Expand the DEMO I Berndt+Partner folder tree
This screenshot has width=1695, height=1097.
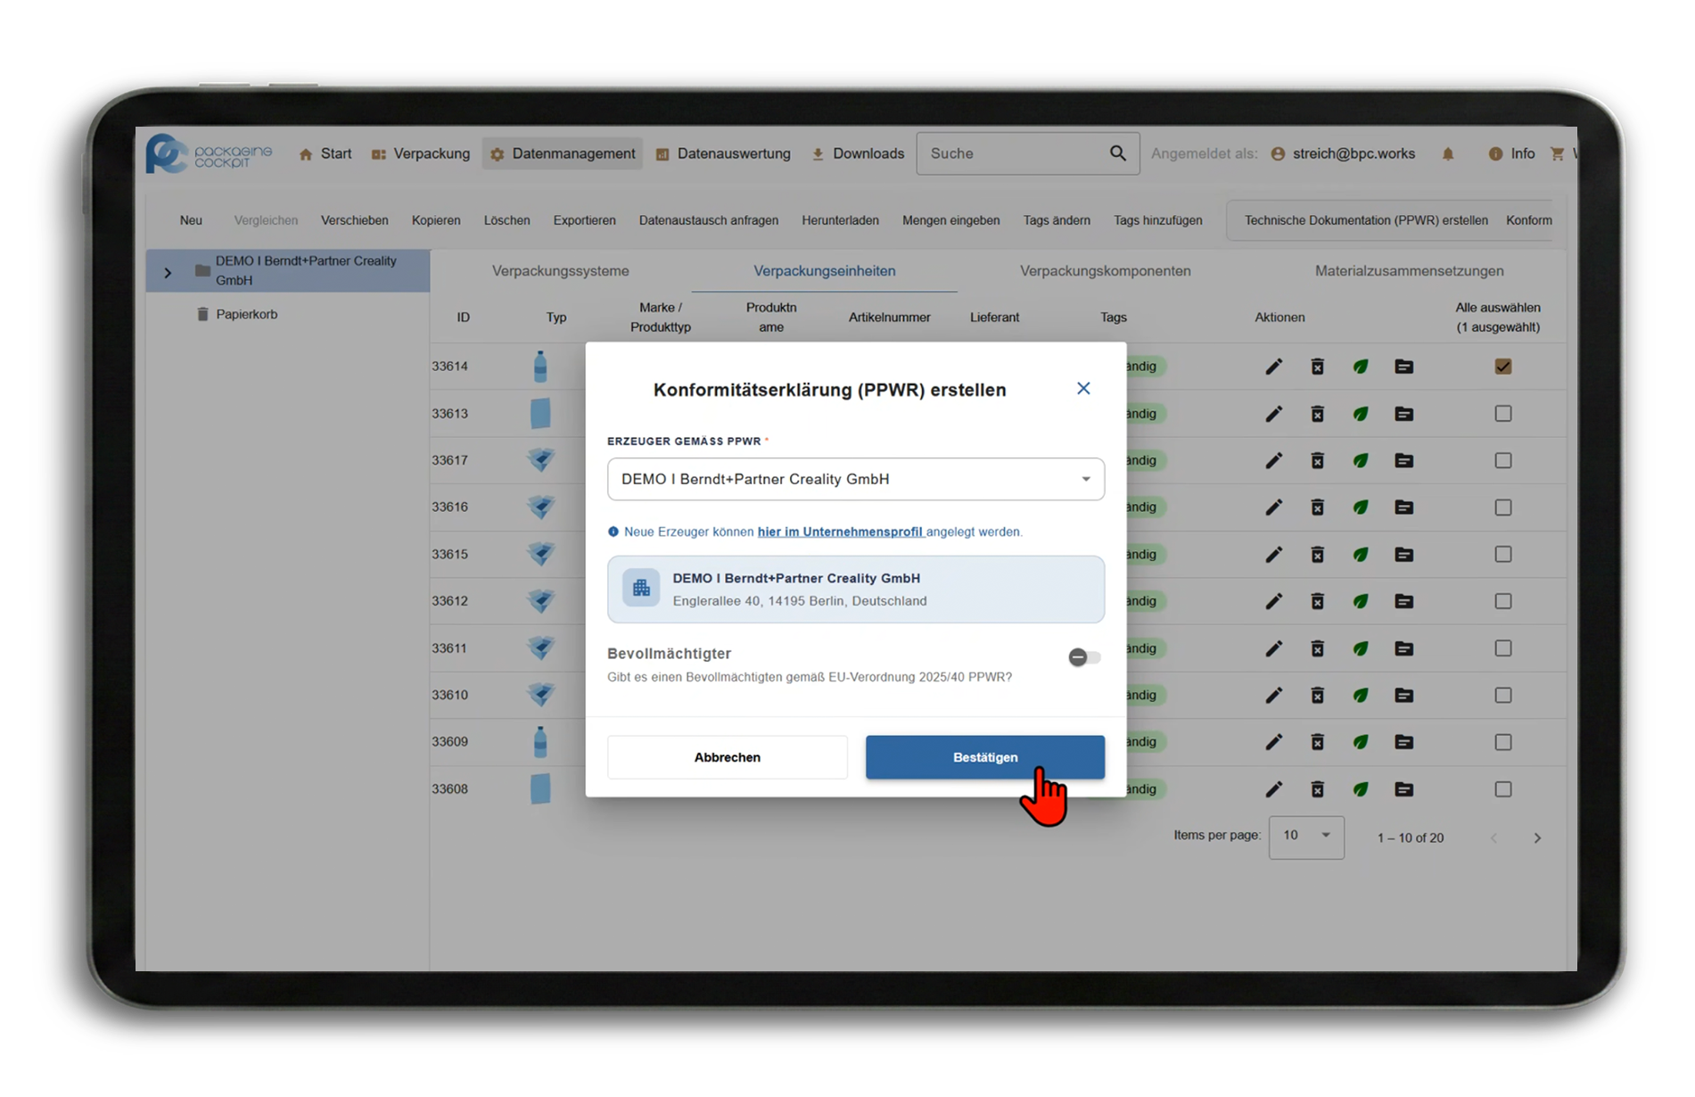click(168, 272)
